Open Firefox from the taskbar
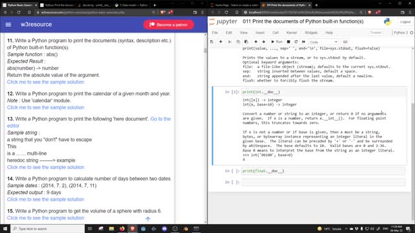The height and width of the screenshot is (233, 415). click(122, 228)
